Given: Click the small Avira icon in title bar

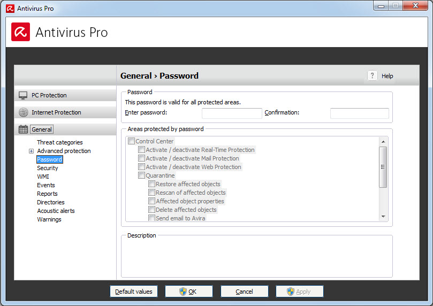Looking at the screenshot, I should (10, 9).
